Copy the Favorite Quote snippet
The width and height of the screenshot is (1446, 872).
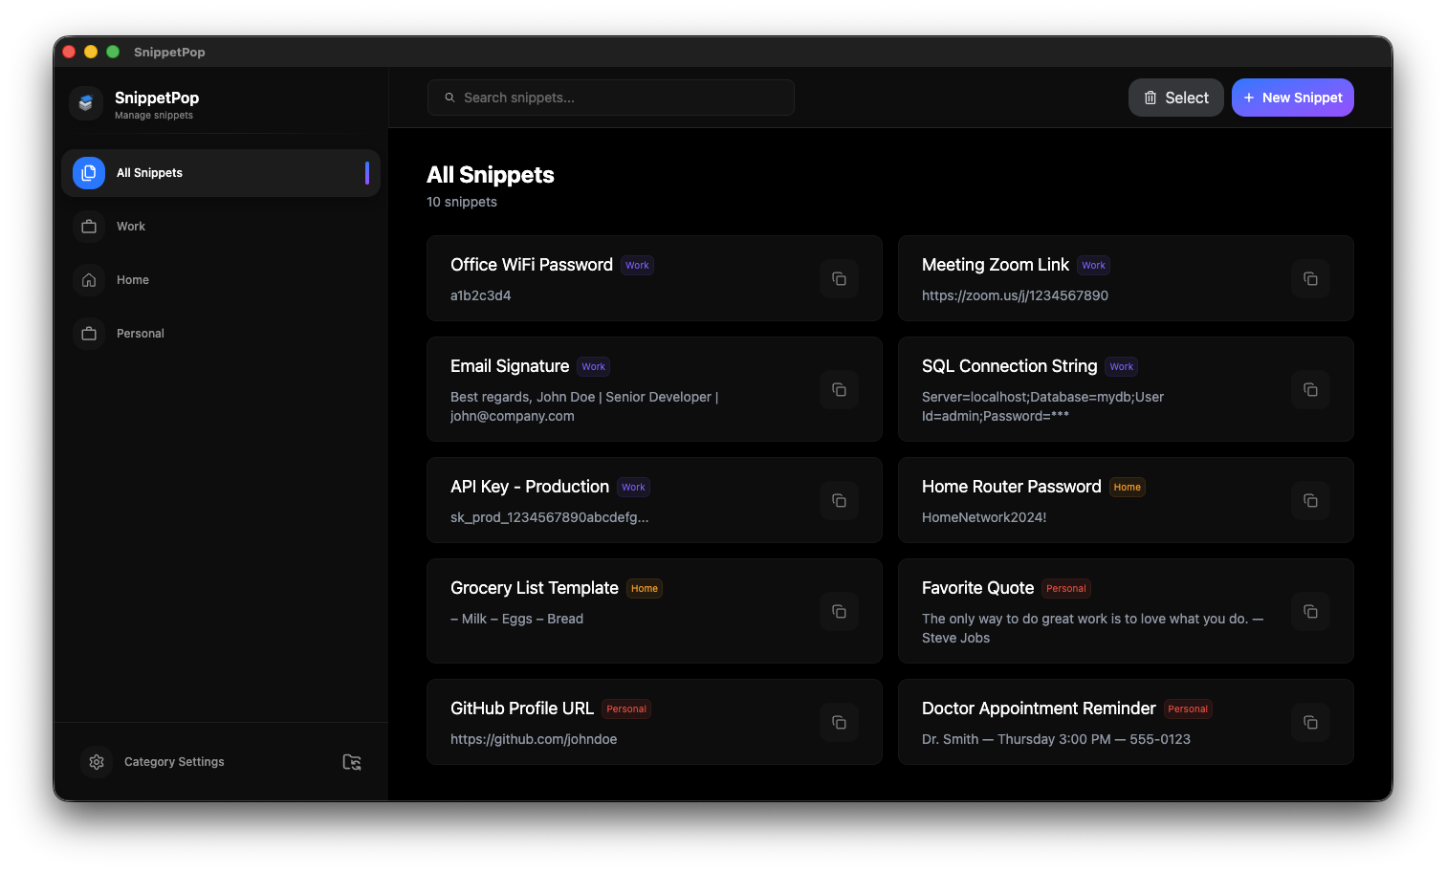pyautogui.click(x=1310, y=611)
